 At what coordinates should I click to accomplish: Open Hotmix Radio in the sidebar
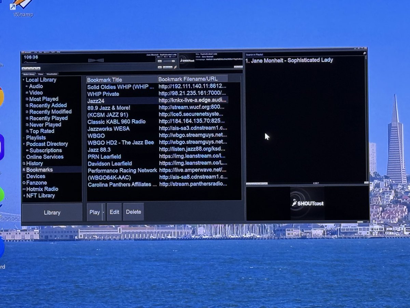[42, 189]
